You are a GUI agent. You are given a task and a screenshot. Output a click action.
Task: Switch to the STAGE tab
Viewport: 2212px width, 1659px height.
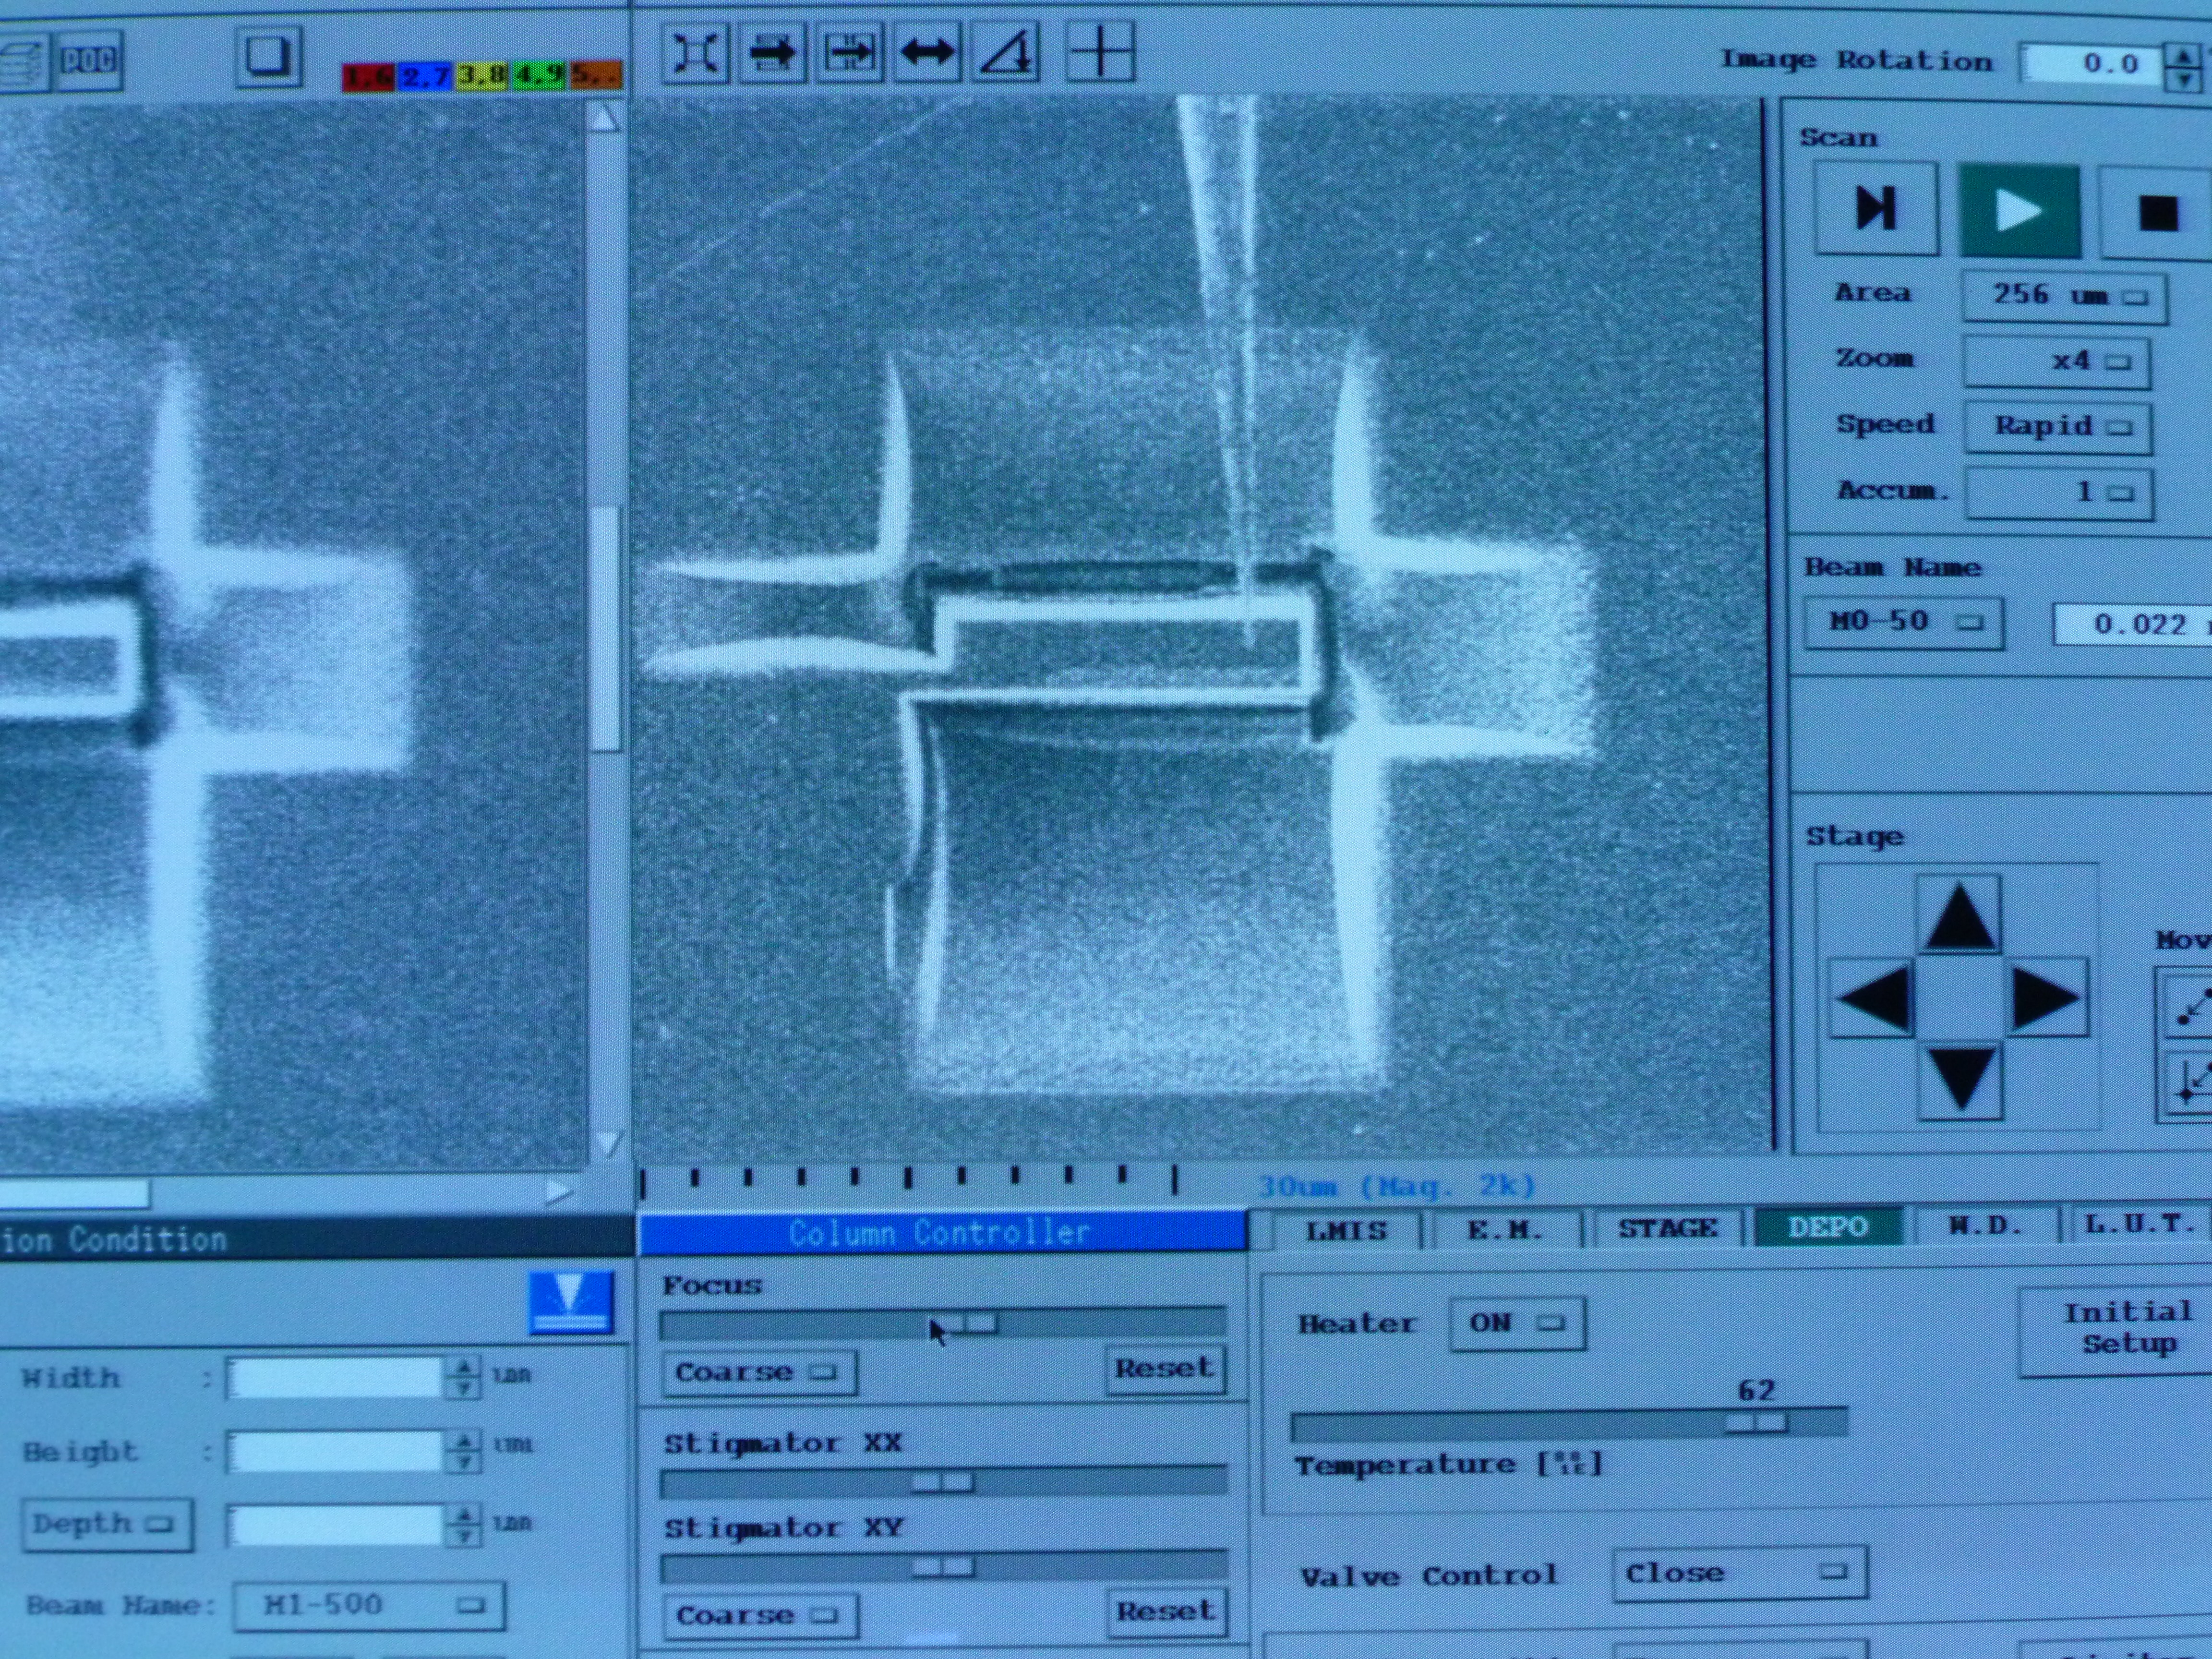1667,1228
